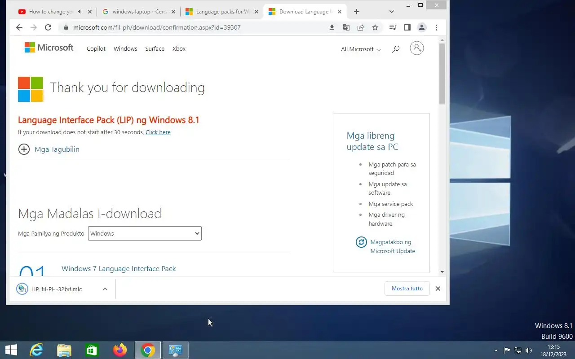The height and width of the screenshot is (359, 575).
Task: Click the Chrome taskbar icon
Action: pyautogui.click(x=148, y=350)
